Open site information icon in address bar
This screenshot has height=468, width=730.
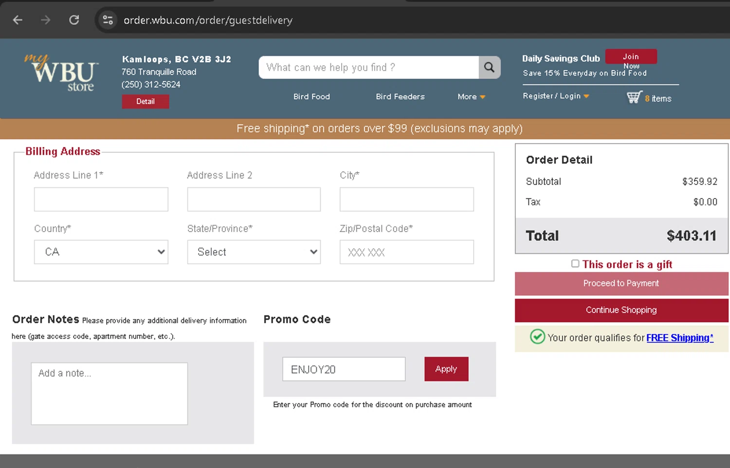(108, 20)
